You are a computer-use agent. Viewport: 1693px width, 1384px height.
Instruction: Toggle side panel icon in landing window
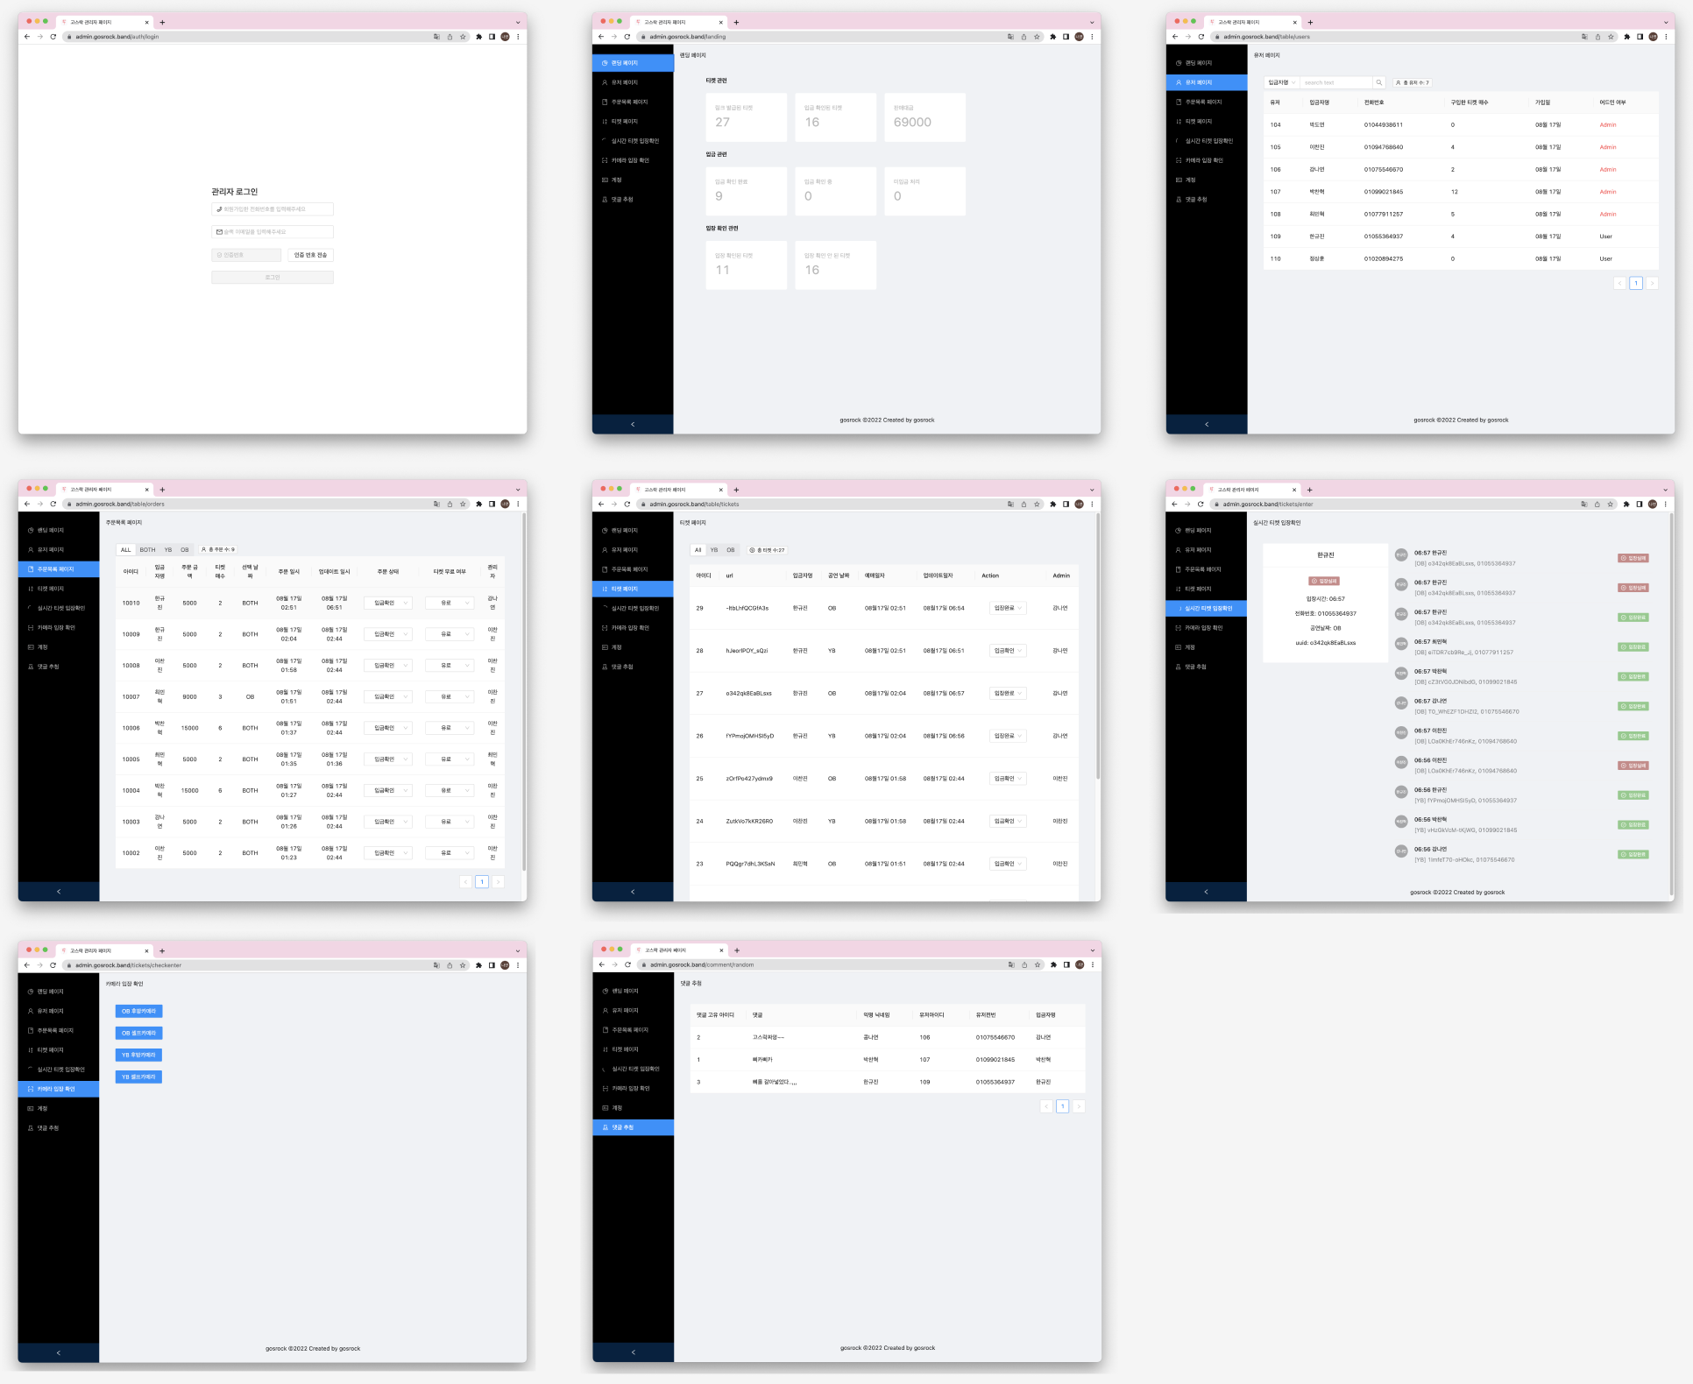click(x=1066, y=37)
